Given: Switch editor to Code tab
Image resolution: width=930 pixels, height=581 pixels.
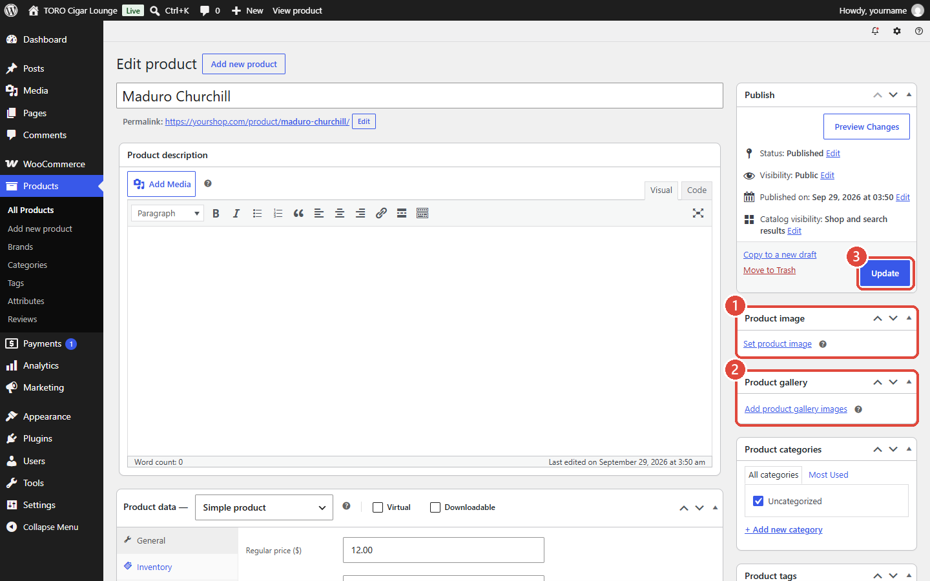Looking at the screenshot, I should (x=697, y=190).
